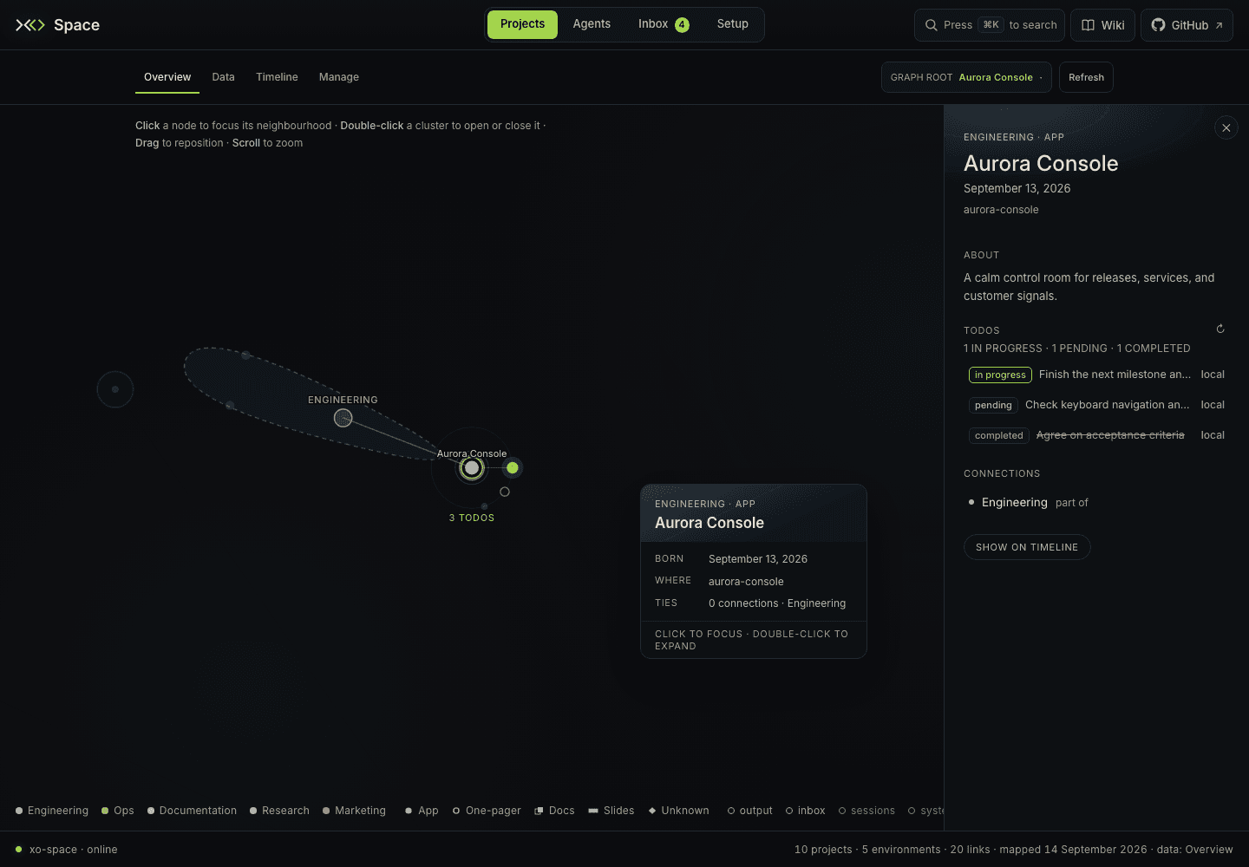Focus the isolated ringed node left of cluster
The height and width of the screenshot is (867, 1249).
coord(115,389)
